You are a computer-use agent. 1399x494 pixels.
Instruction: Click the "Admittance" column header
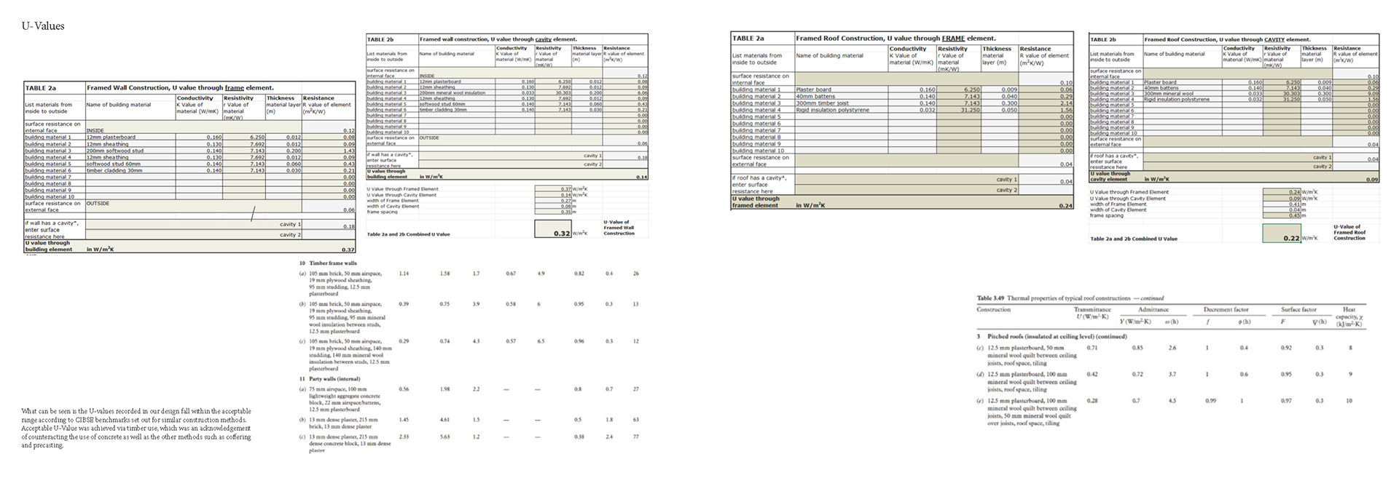[1153, 309]
